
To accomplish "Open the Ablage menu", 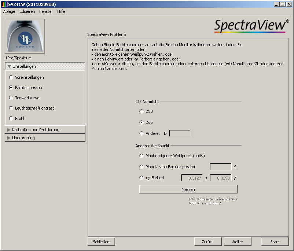I will pos(9,11).
